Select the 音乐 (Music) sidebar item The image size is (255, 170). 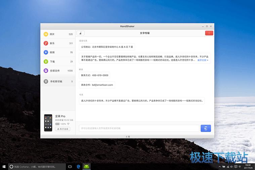(x=58, y=43)
